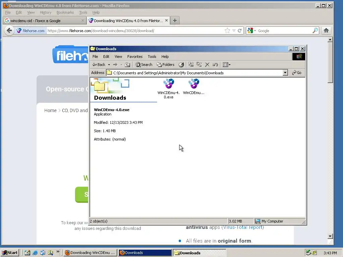This screenshot has height=257, width=343.
Task: Click the Firefox Home button
Action: click(326, 30)
